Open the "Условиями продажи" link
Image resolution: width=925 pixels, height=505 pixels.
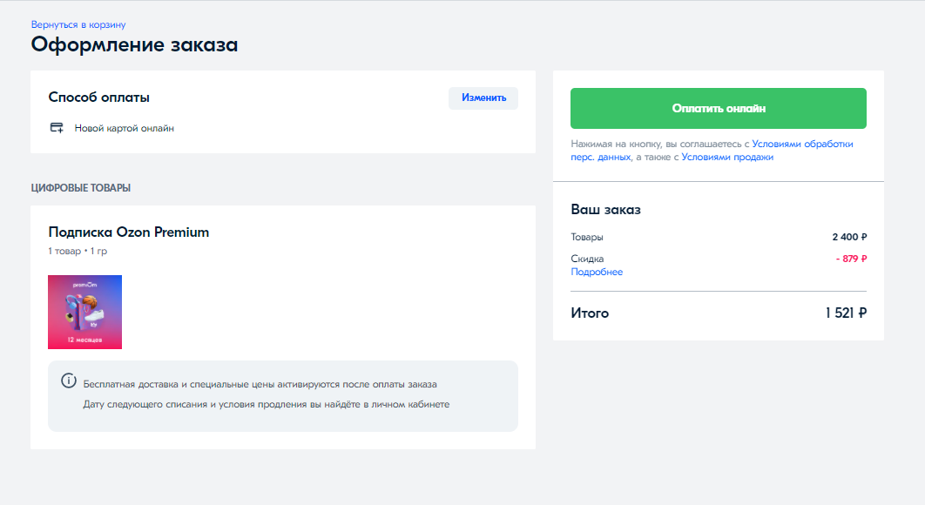(x=726, y=158)
